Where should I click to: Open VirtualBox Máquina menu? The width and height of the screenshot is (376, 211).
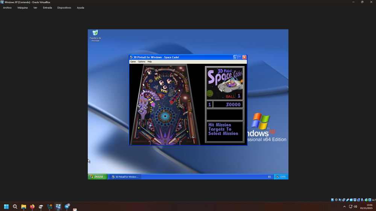tap(23, 8)
